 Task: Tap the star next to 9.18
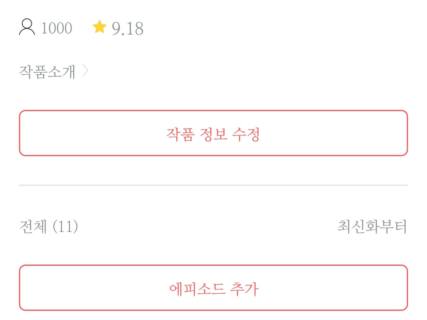99,27
